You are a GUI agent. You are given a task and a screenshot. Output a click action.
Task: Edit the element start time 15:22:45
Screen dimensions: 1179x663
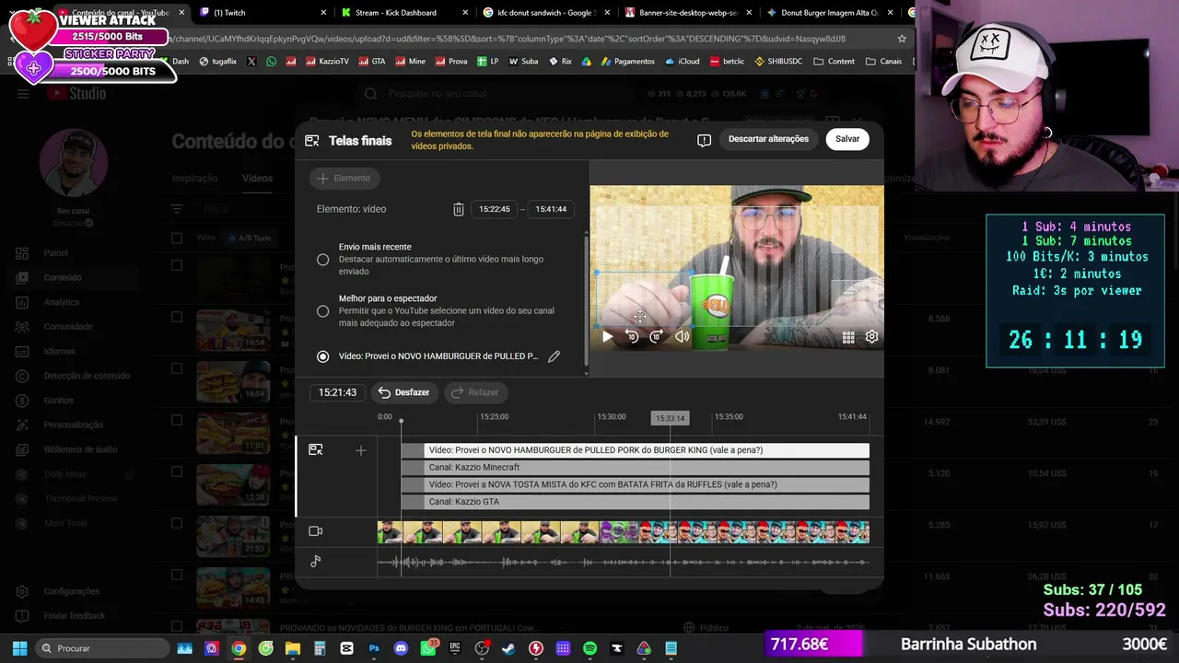click(x=495, y=209)
